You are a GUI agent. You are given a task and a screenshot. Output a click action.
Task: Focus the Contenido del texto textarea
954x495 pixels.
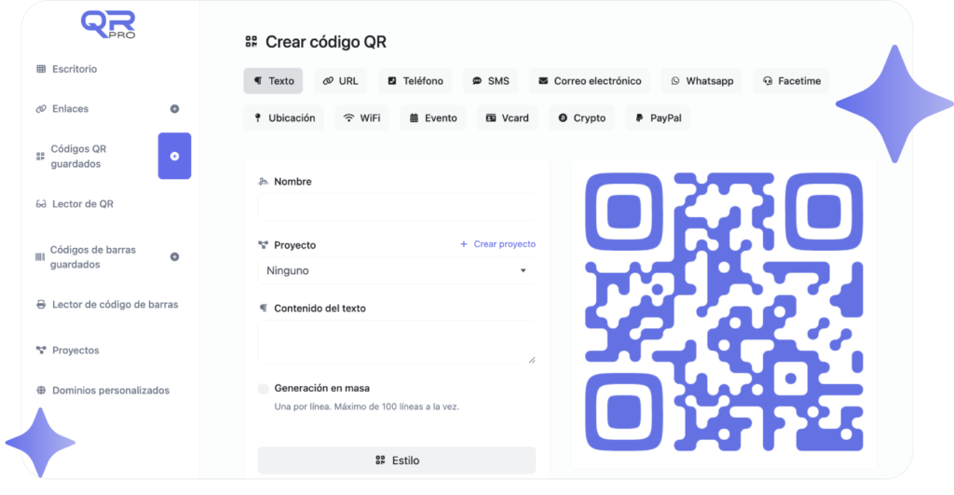(x=397, y=342)
